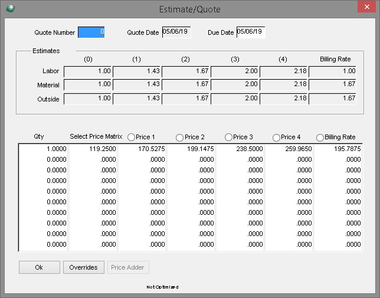Select the Price 1 radio button
The width and height of the screenshot is (380, 298).
pyautogui.click(x=131, y=137)
